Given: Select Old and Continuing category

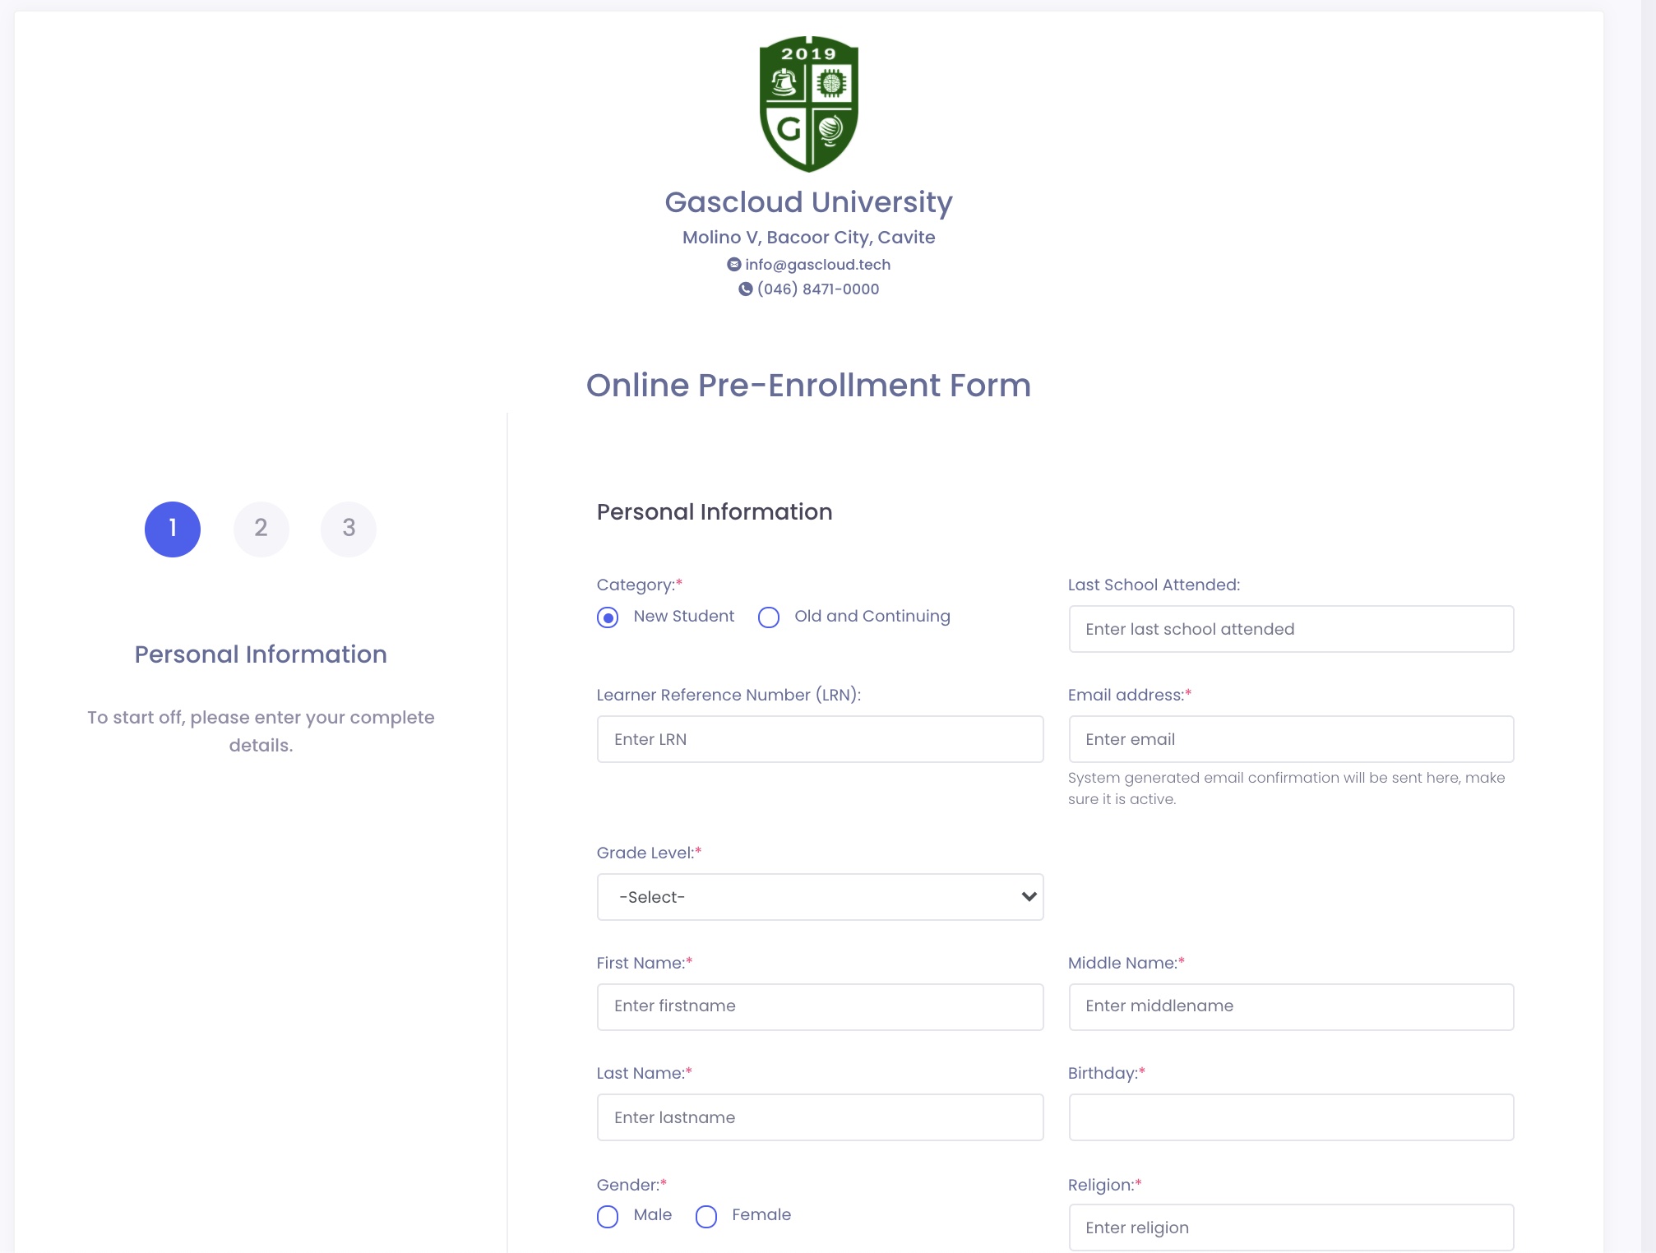Looking at the screenshot, I should 769,617.
